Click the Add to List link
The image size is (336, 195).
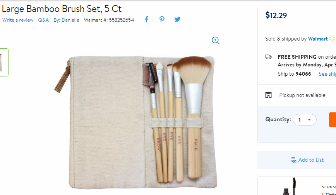coord(311,160)
